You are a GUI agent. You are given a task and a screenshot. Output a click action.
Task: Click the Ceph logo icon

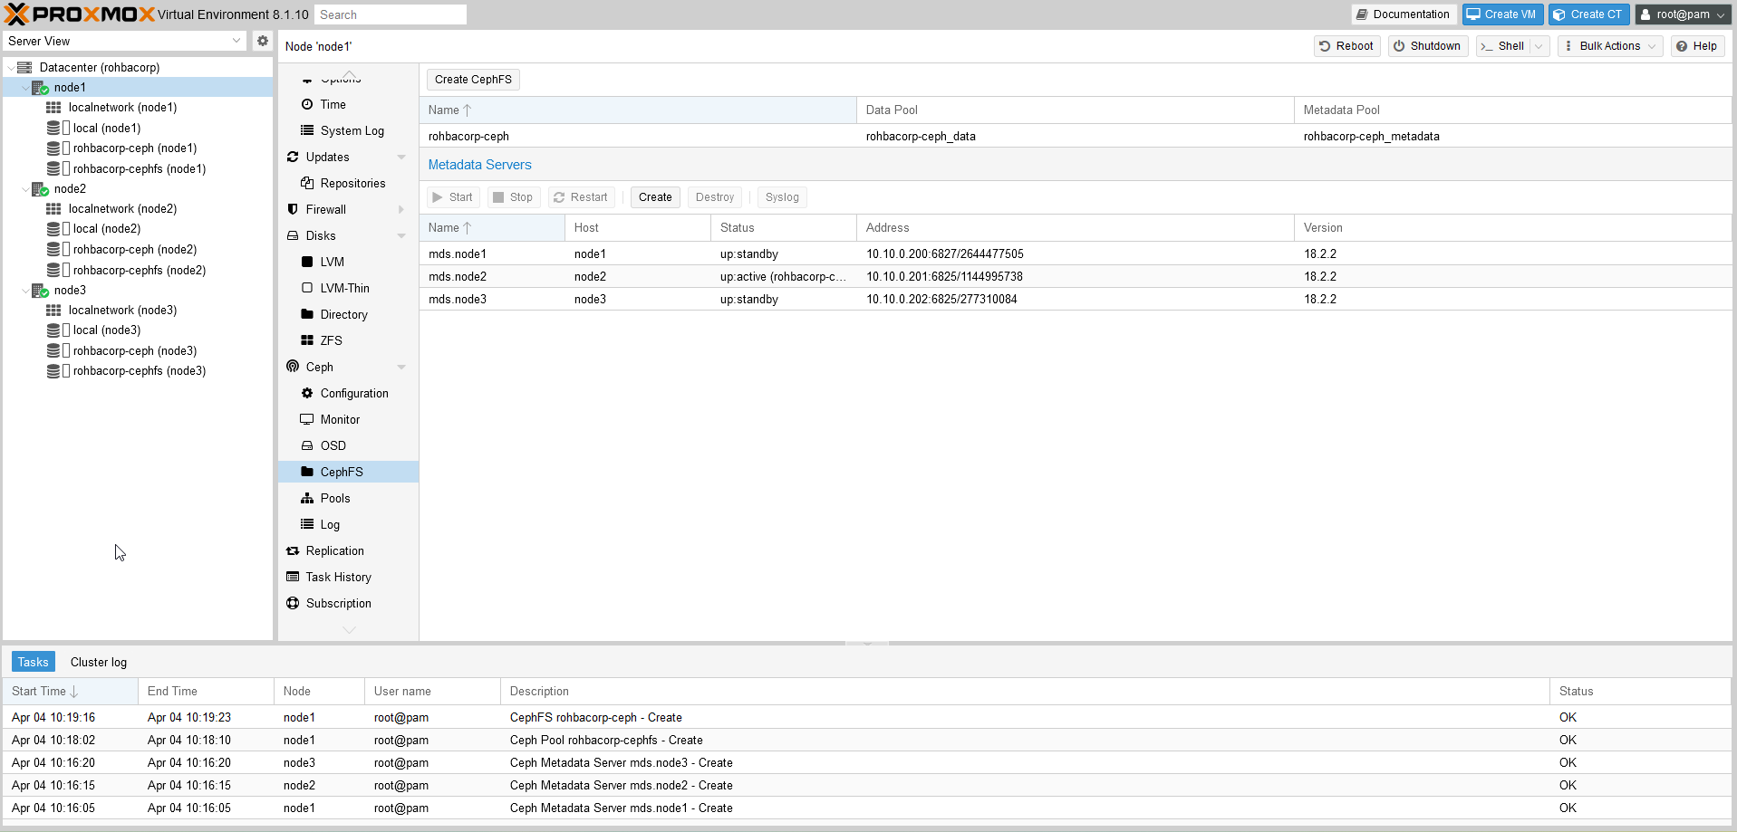pos(293,367)
